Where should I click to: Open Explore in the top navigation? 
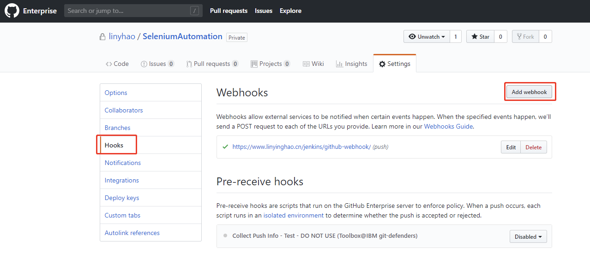point(290,11)
